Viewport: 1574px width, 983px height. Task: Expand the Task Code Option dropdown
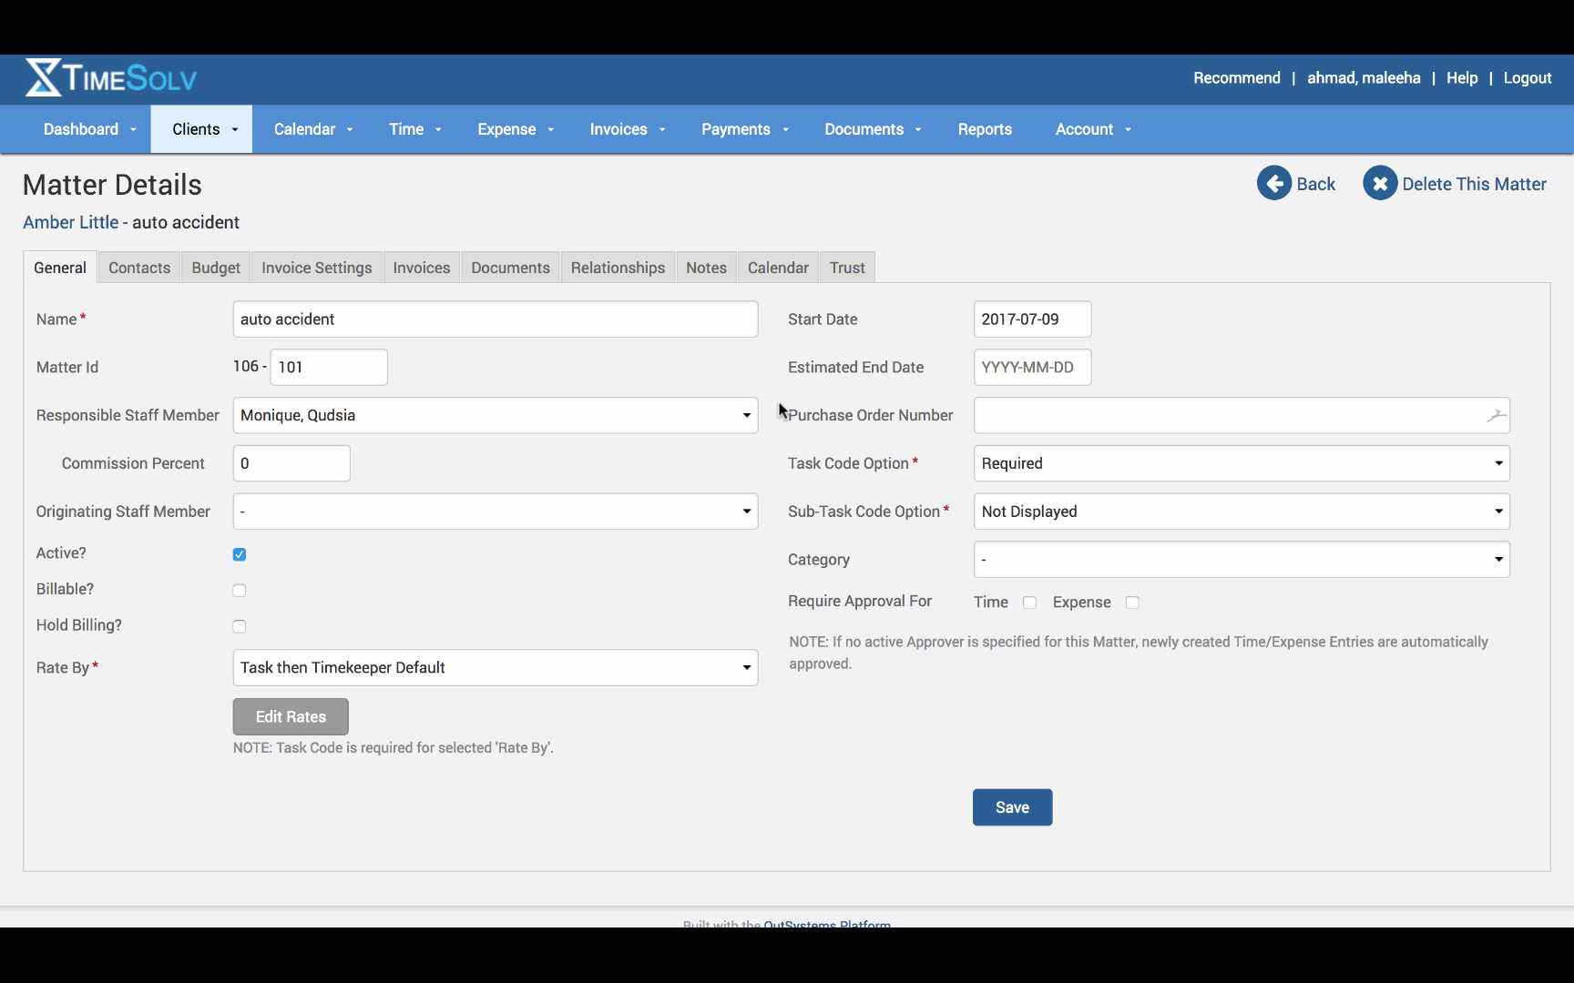tap(1241, 463)
